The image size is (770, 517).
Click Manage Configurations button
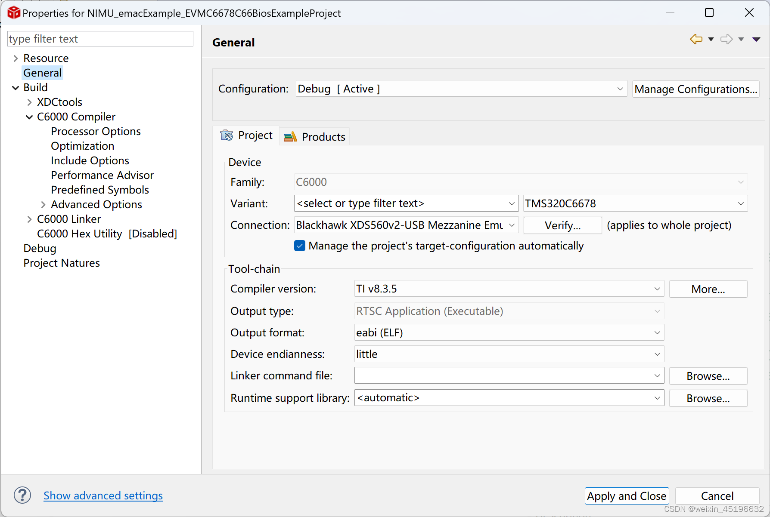click(x=695, y=89)
